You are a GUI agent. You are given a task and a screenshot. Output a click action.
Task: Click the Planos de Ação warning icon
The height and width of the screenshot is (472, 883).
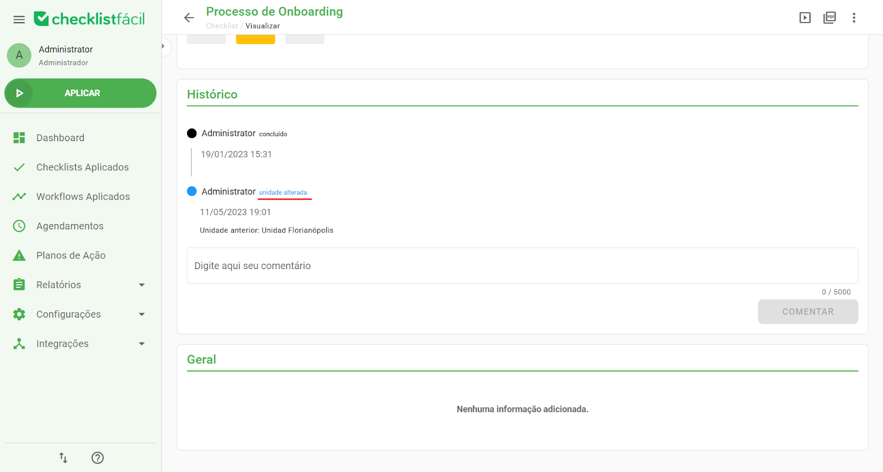click(19, 255)
